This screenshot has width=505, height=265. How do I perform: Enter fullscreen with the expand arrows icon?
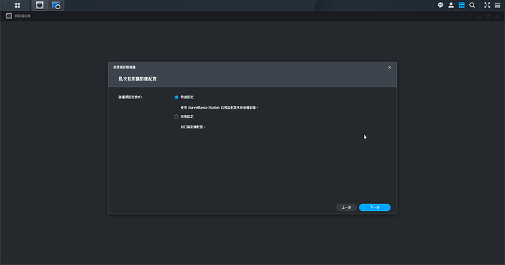click(x=487, y=5)
